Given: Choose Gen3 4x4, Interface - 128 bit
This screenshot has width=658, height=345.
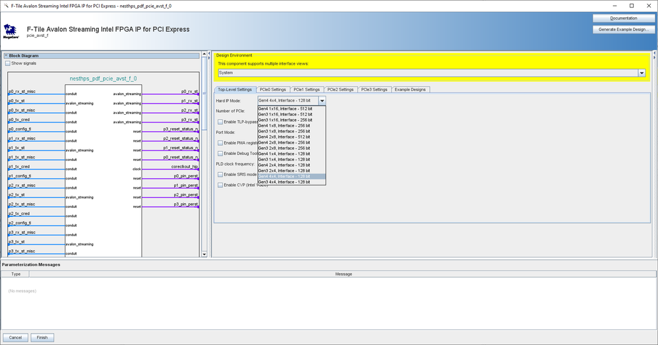Looking at the screenshot, I should point(291,182).
